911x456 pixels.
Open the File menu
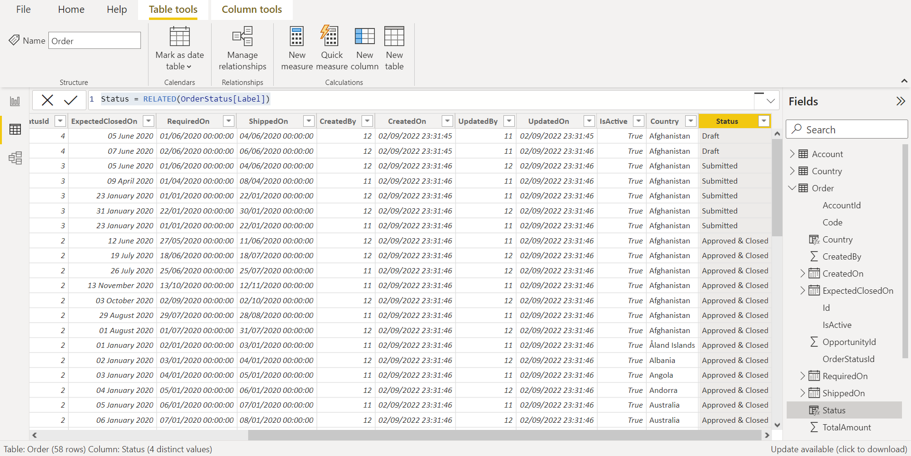(23, 9)
